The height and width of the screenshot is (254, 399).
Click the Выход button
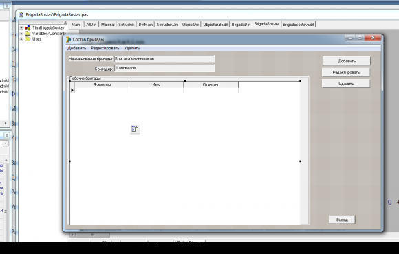[x=342, y=220]
